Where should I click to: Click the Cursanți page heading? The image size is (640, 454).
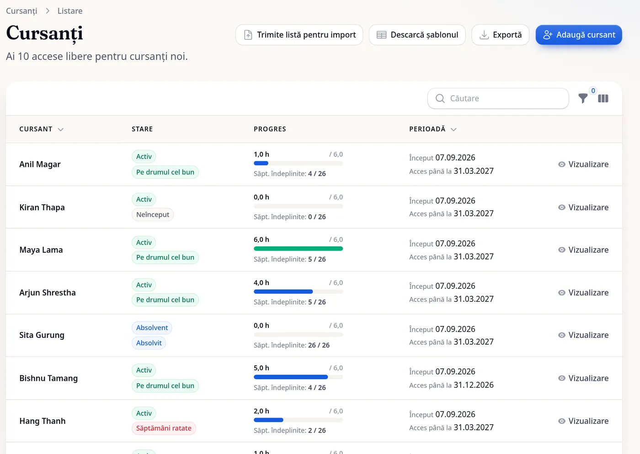(45, 34)
